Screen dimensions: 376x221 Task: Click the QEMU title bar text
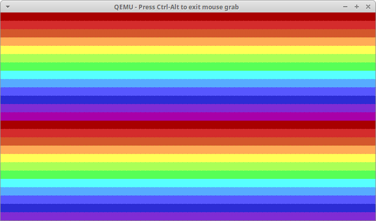(176, 7)
